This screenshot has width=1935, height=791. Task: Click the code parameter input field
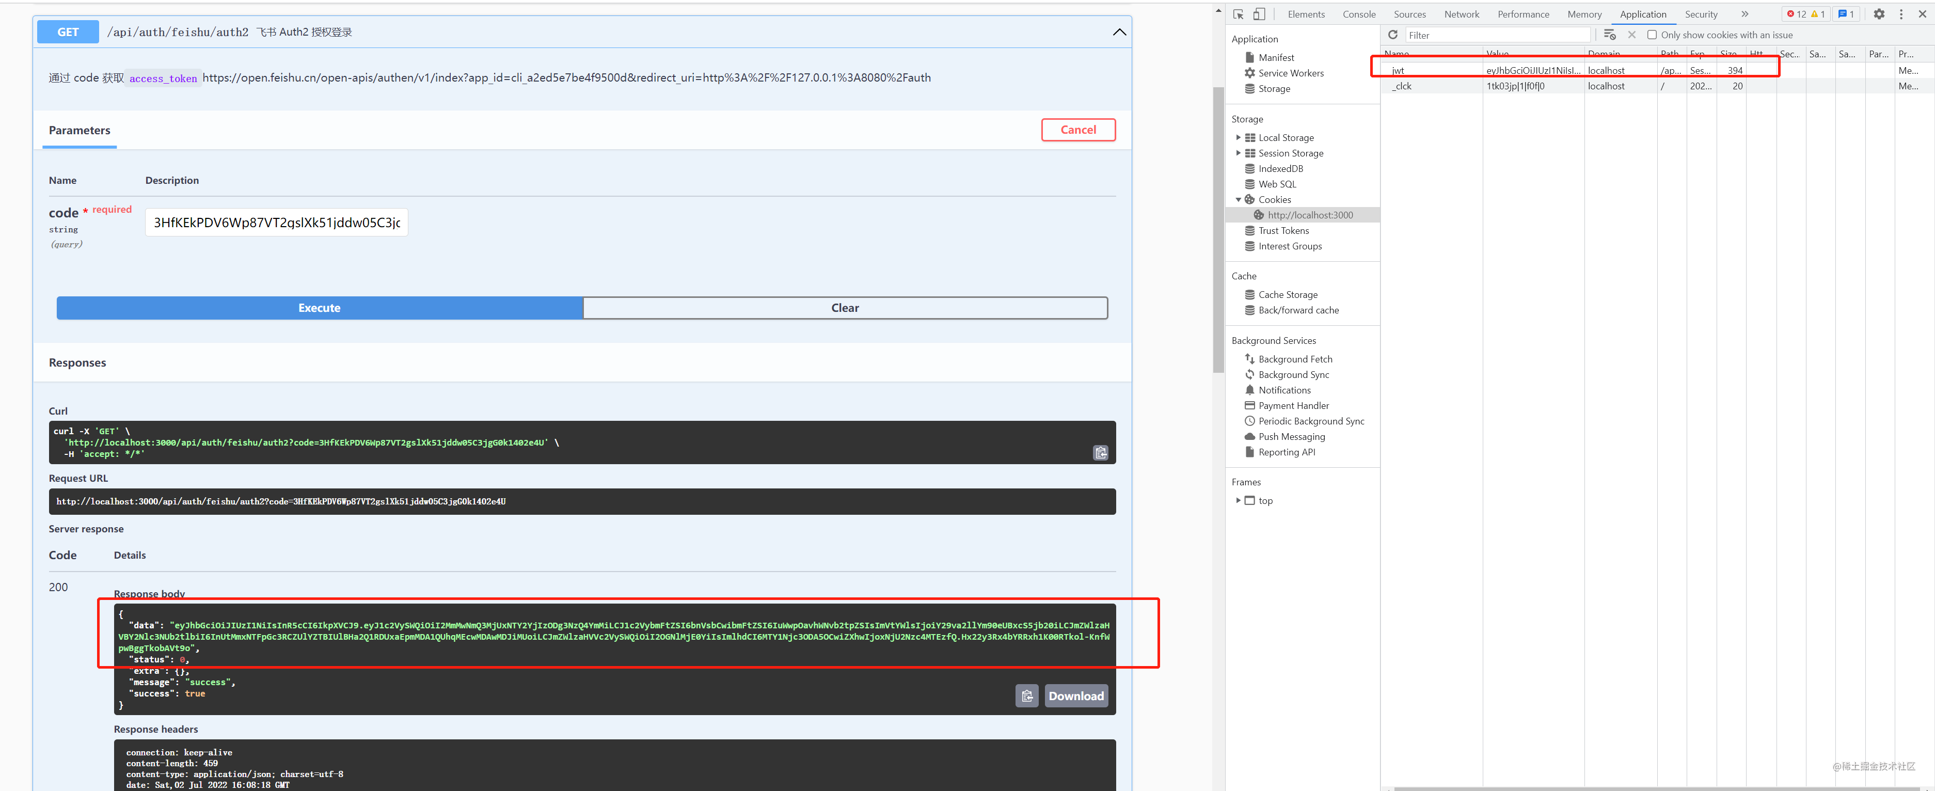(276, 223)
